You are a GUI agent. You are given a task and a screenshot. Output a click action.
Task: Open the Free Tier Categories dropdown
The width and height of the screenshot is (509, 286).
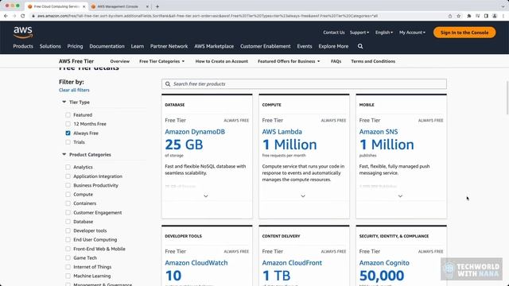point(162,61)
